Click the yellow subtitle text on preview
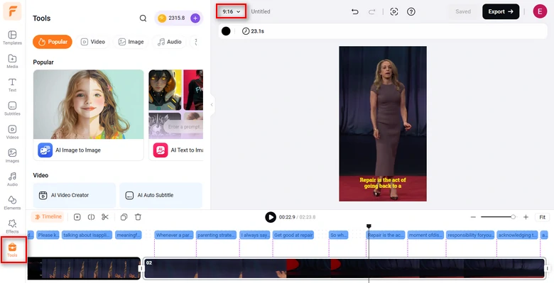The width and height of the screenshot is (554, 283). [x=383, y=183]
